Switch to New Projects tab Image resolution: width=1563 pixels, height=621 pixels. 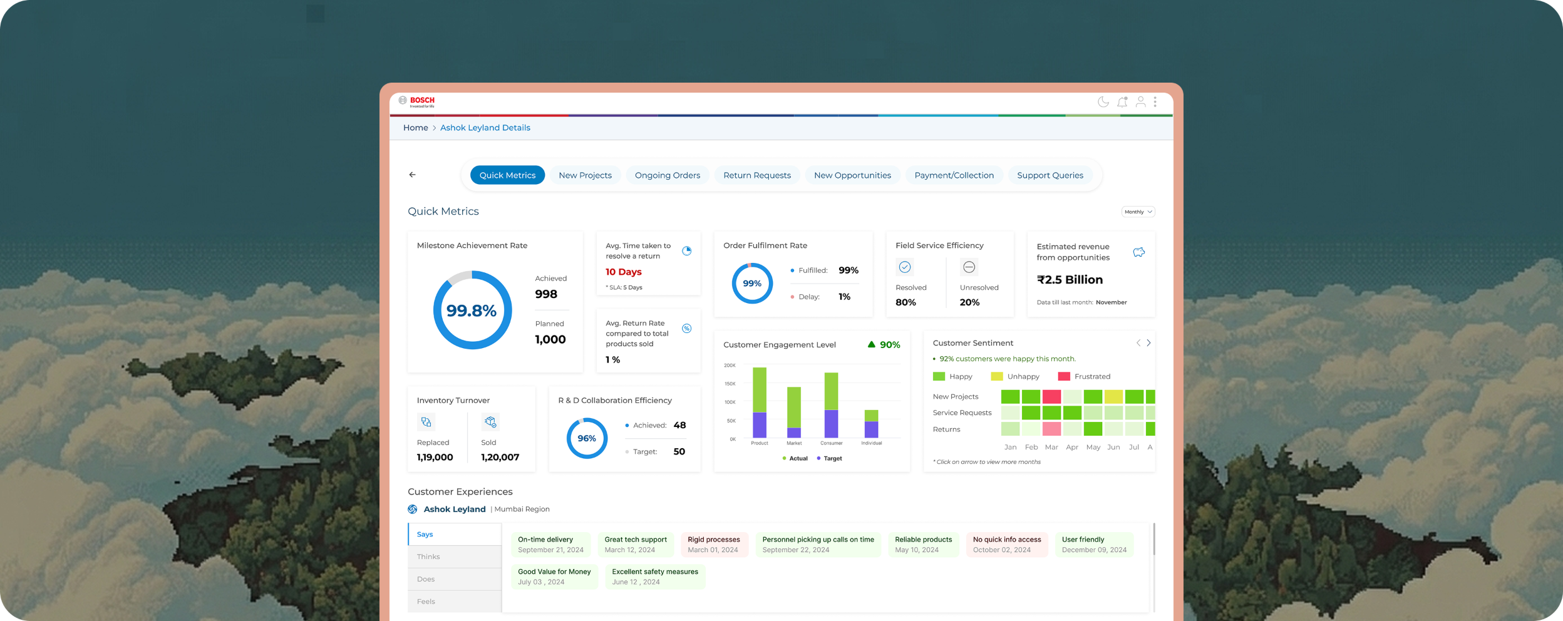(x=585, y=175)
